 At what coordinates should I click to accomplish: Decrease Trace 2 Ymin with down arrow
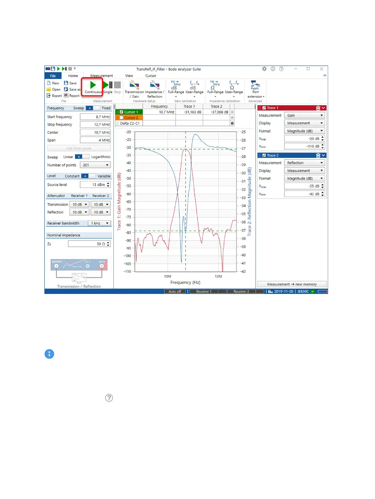point(322,196)
